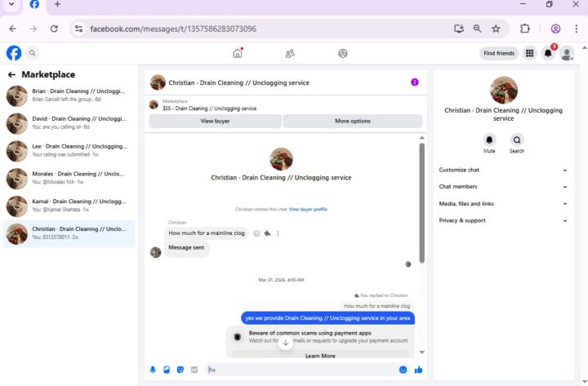Attach a photo file icon
588x386 pixels.
(167, 370)
